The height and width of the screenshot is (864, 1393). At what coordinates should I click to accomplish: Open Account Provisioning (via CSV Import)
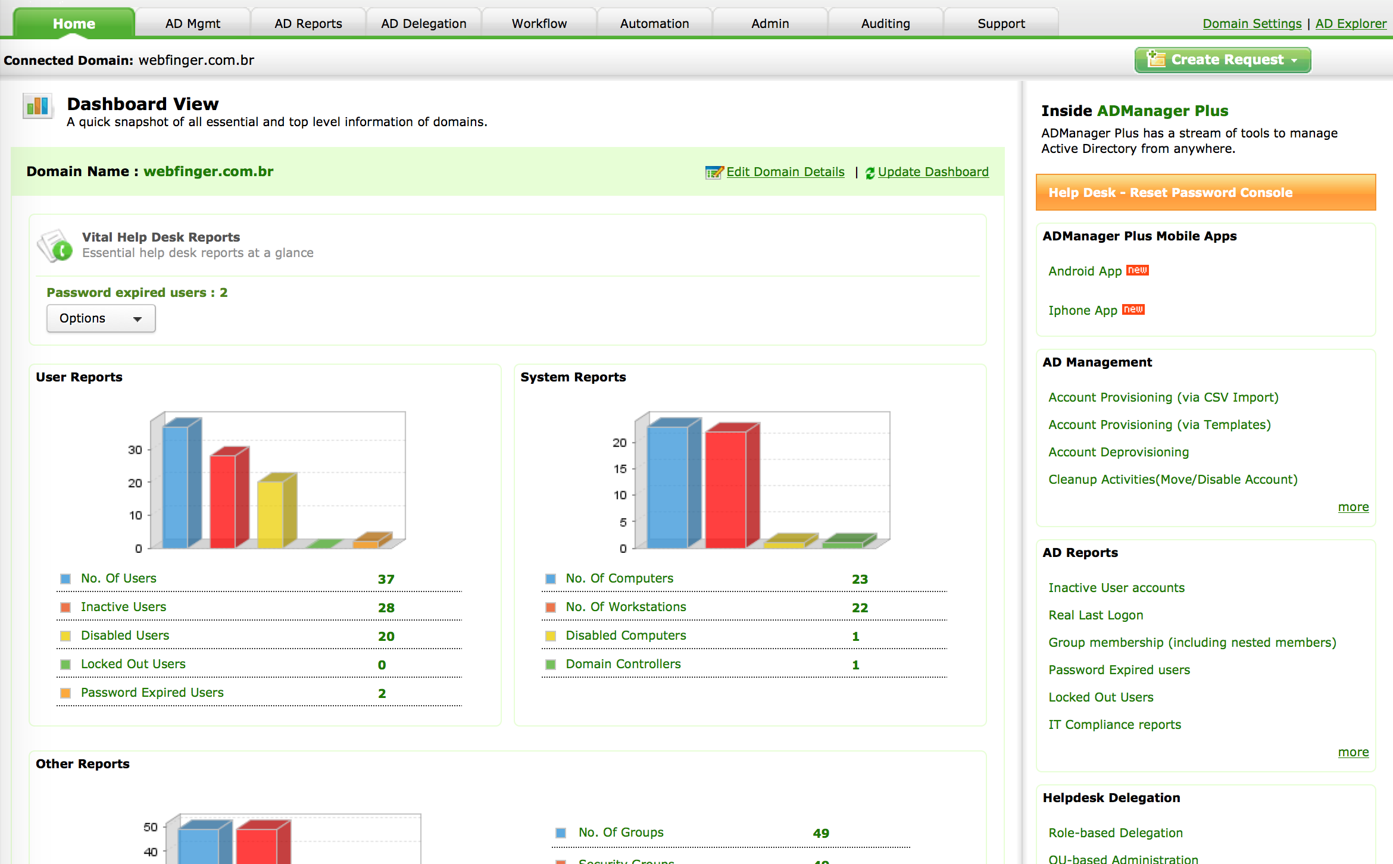[x=1163, y=397]
